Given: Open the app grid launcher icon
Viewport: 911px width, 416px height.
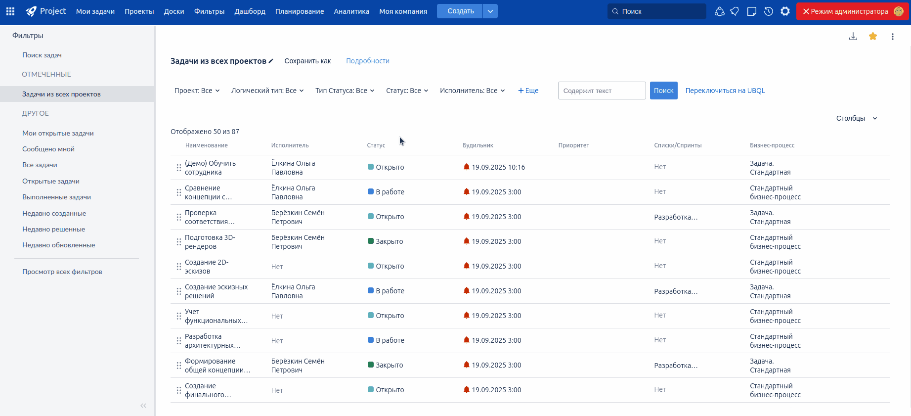Looking at the screenshot, I should 10,11.
